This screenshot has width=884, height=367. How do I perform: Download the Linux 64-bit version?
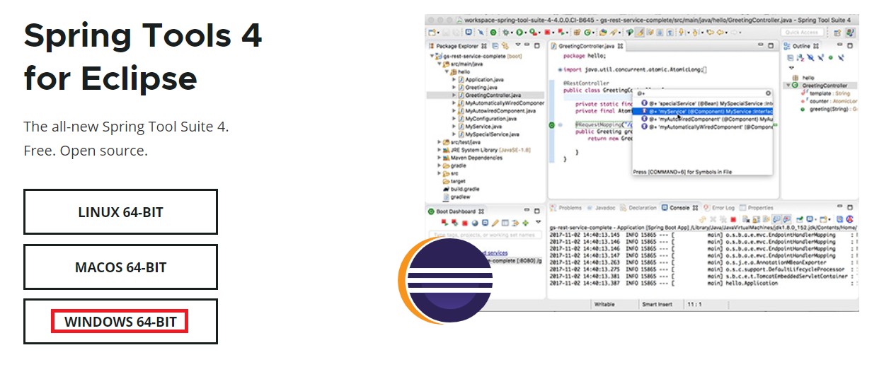coord(120,211)
